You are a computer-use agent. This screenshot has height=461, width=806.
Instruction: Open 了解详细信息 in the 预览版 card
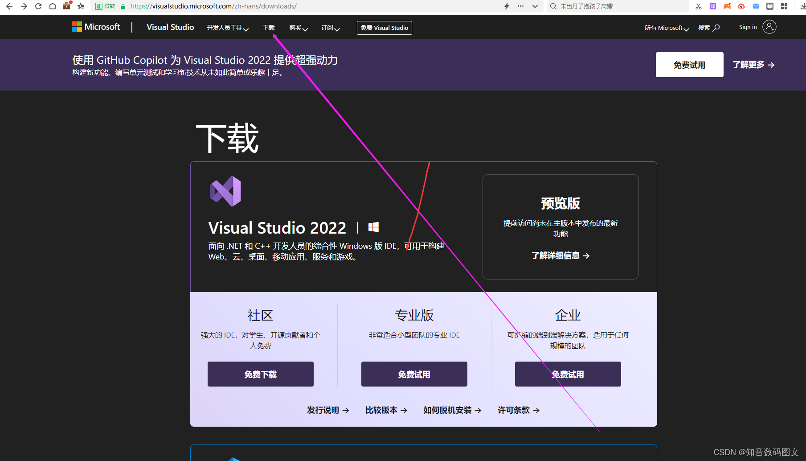tap(560, 255)
